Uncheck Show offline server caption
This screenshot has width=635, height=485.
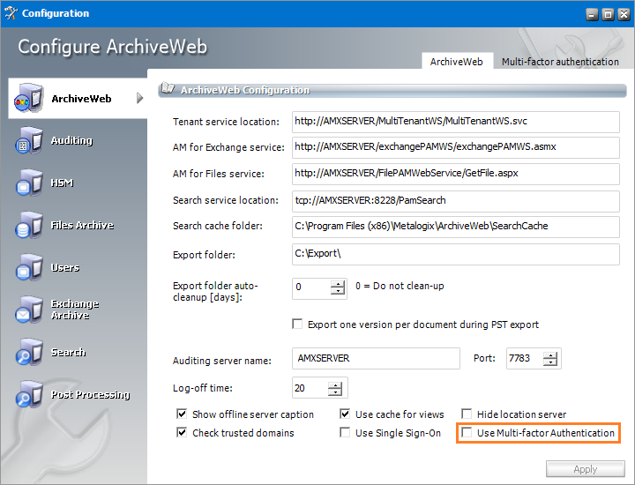click(182, 414)
